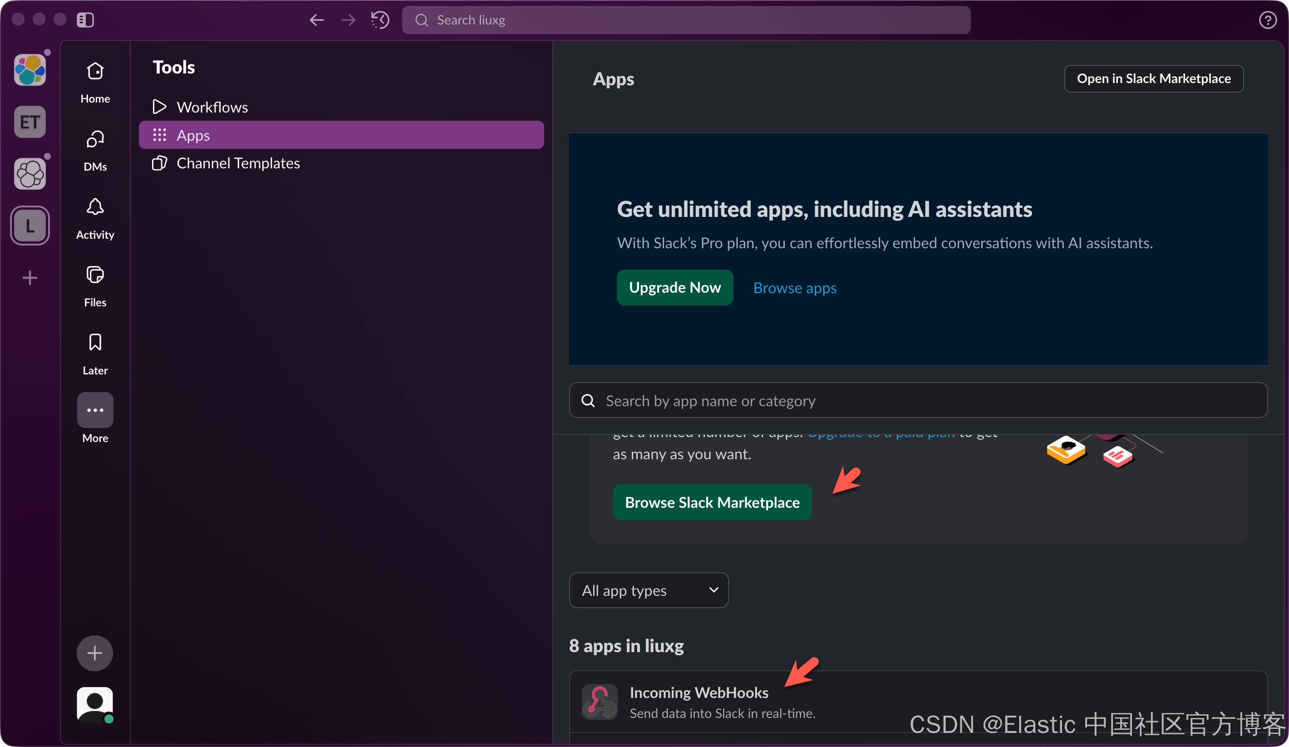Screen dimensions: 1289x747
Task: Click the history clock icon
Action: click(380, 20)
